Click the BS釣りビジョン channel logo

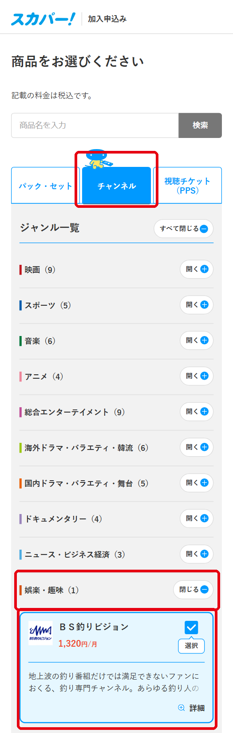(x=40, y=633)
